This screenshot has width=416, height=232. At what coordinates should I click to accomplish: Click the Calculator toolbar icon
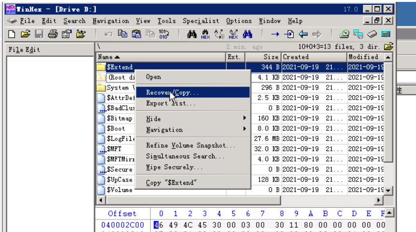coord(386,34)
